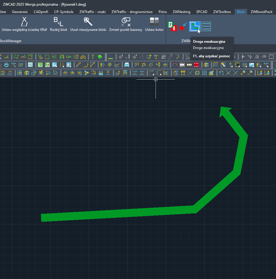This screenshot has width=276, height=279.
Task: Open the SPCAD ribbon tab
Action: tap(202, 12)
